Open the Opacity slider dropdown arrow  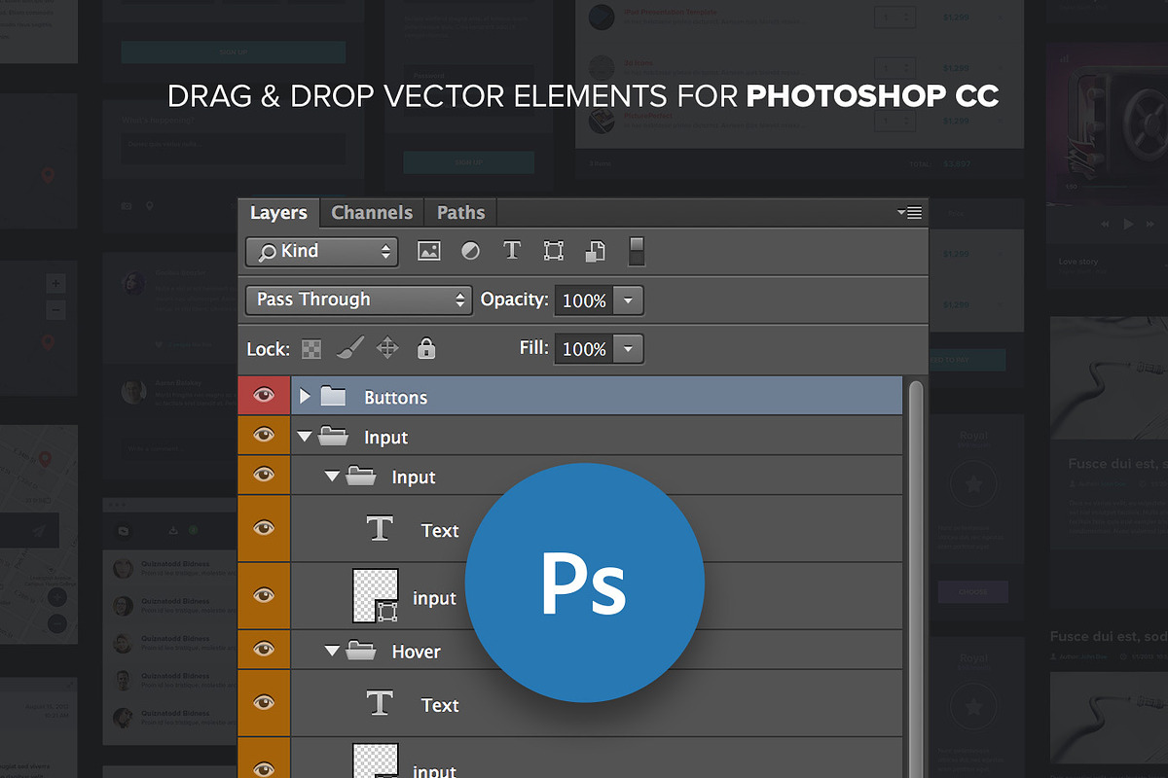tap(628, 301)
